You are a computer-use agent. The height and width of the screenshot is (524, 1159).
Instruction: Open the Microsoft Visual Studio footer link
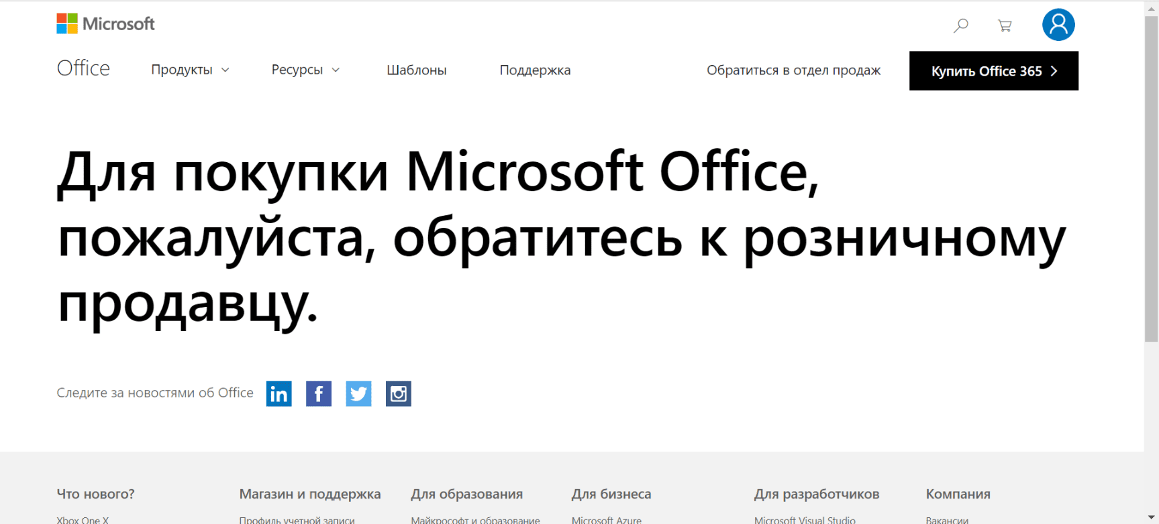click(805, 519)
